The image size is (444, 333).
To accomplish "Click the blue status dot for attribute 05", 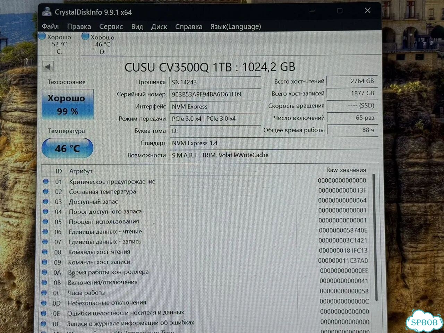I will coord(45,221).
